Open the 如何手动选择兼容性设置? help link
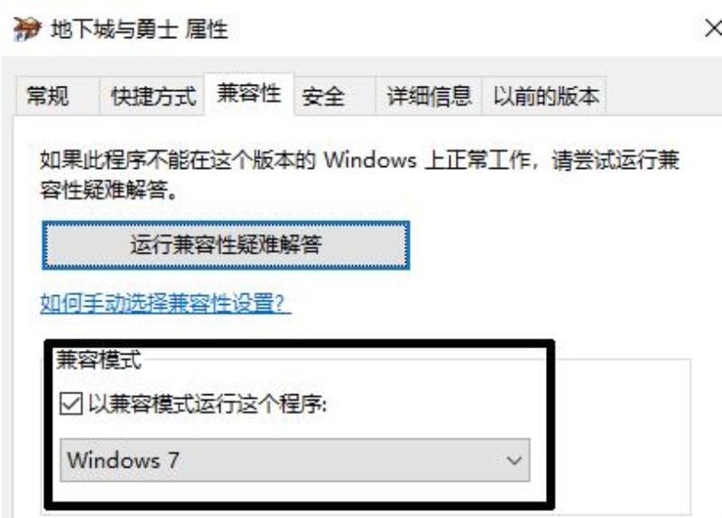The width and height of the screenshot is (722, 518). [x=165, y=303]
